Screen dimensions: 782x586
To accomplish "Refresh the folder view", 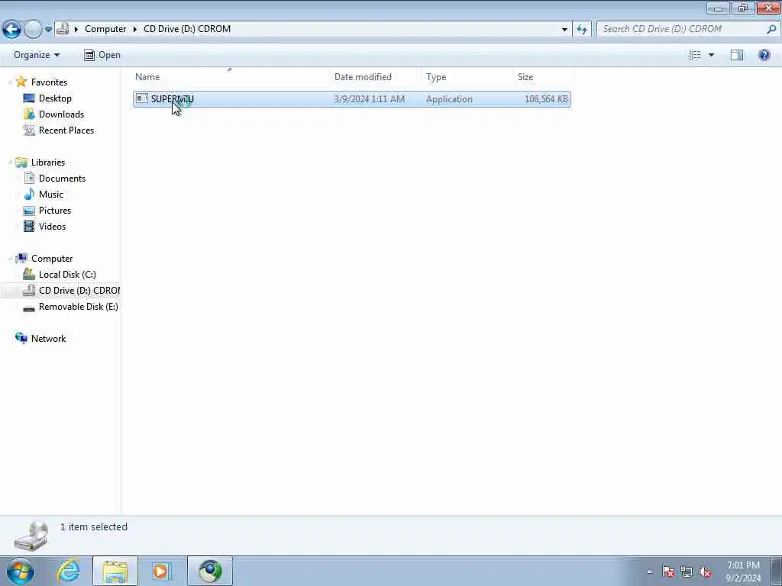I will click(582, 30).
